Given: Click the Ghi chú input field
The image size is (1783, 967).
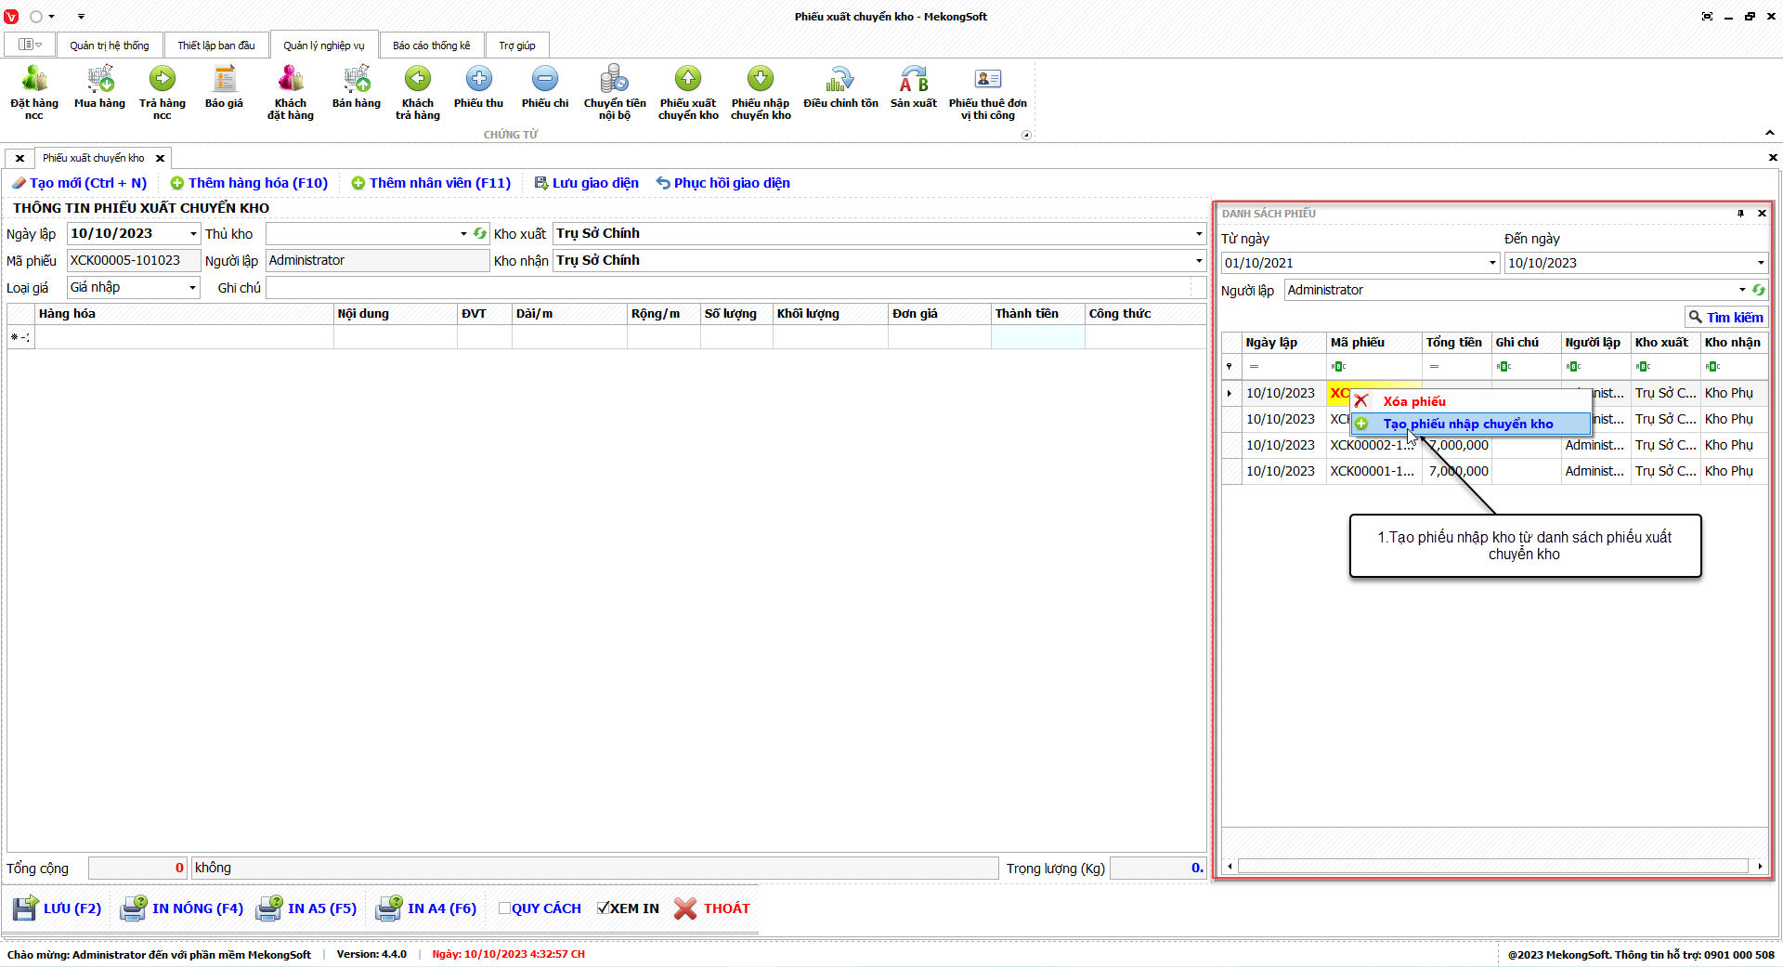Looking at the screenshot, I should click(x=729, y=288).
